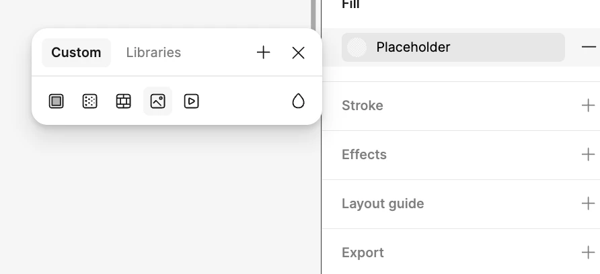Add an export setting with the plus button
Viewport: 600px width, 274px height.
589,253
